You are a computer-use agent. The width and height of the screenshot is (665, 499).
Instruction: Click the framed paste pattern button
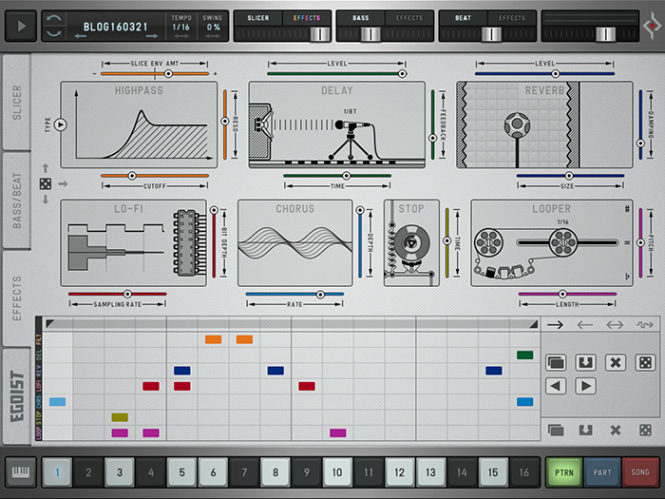tap(585, 363)
